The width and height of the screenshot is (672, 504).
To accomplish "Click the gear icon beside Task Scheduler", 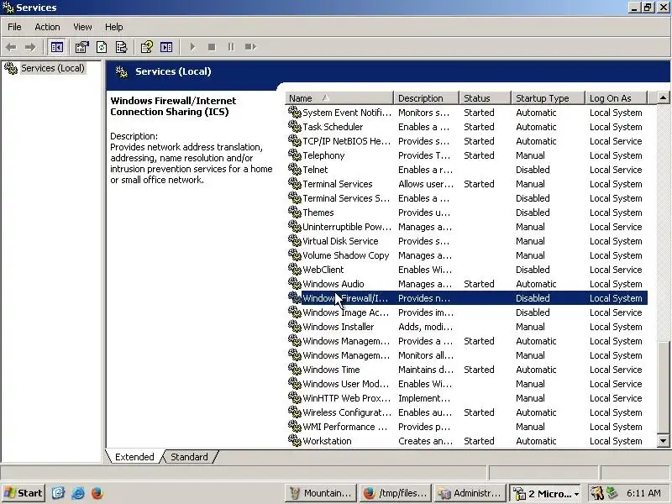I will tap(295, 127).
